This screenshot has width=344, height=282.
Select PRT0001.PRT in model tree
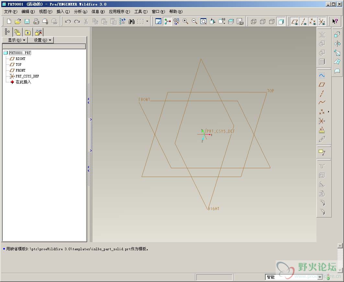click(x=20, y=53)
